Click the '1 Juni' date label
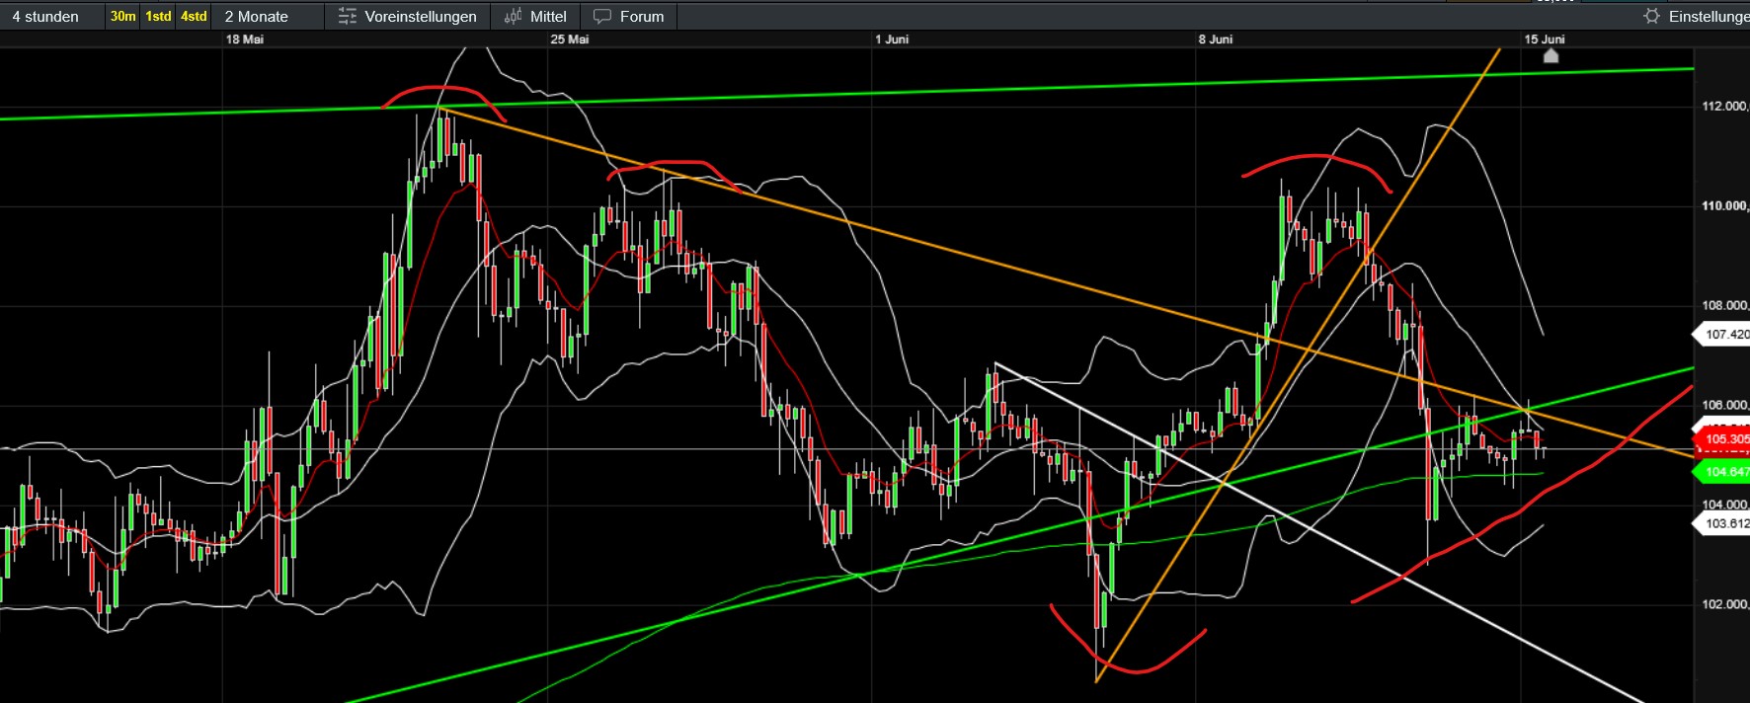The width and height of the screenshot is (1750, 703). tap(892, 39)
